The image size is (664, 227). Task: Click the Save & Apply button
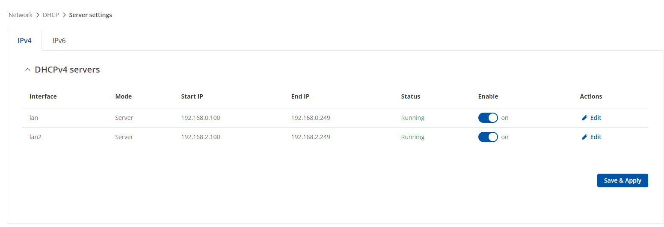tap(622, 180)
